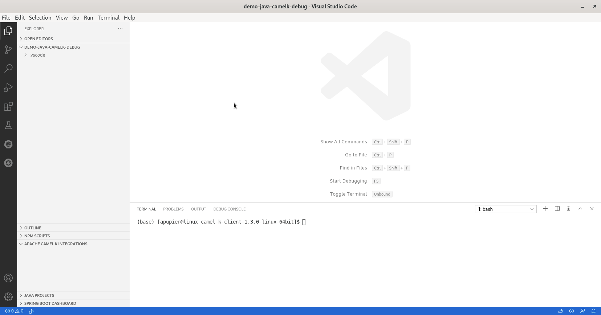Click the Manage gear icon
The height and width of the screenshot is (315, 601).
(x=8, y=297)
